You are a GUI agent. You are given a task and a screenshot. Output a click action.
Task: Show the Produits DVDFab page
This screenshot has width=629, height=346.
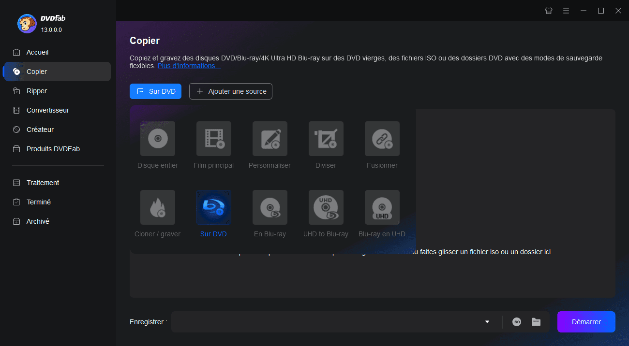(x=58, y=149)
